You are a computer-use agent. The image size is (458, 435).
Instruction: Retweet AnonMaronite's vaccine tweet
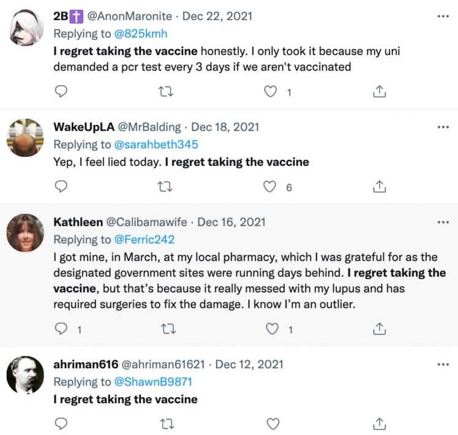point(165,91)
